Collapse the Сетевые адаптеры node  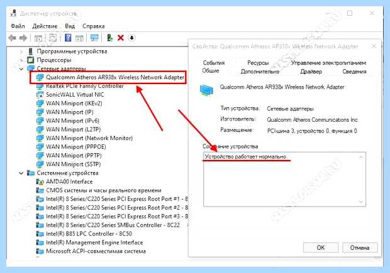pyautogui.click(x=21, y=69)
